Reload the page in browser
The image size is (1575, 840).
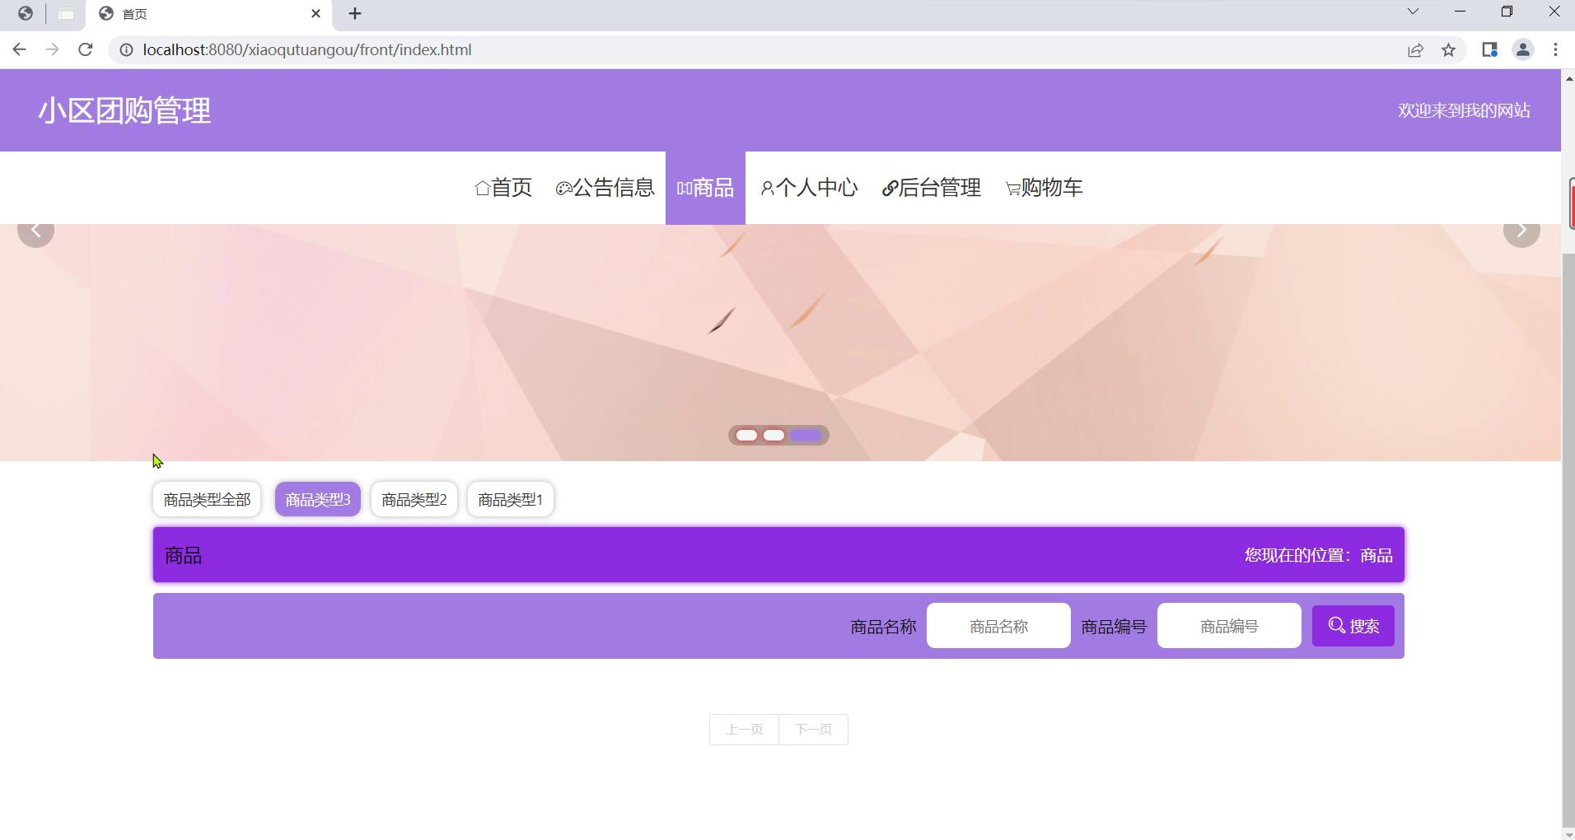(x=85, y=50)
